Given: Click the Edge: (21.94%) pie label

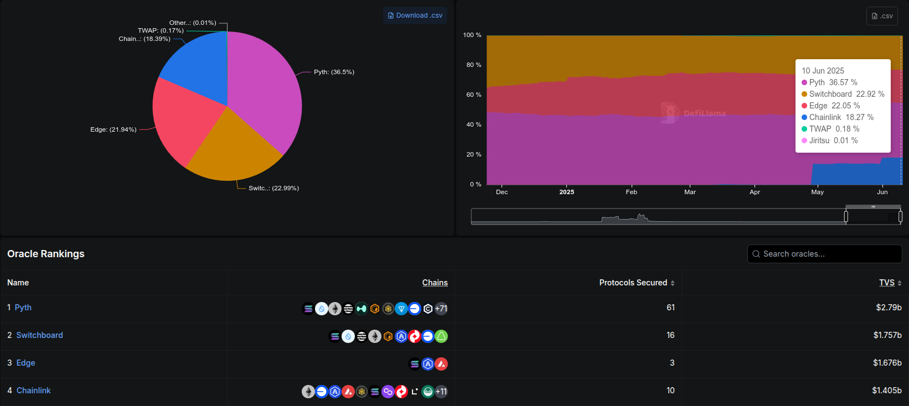Looking at the screenshot, I should coord(113,129).
